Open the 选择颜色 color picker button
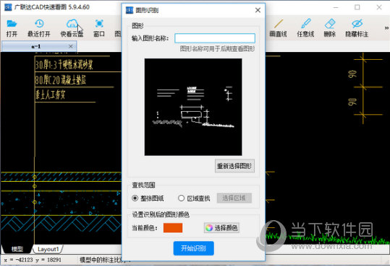Viewport: 390px width, 267px height. [x=221, y=227]
